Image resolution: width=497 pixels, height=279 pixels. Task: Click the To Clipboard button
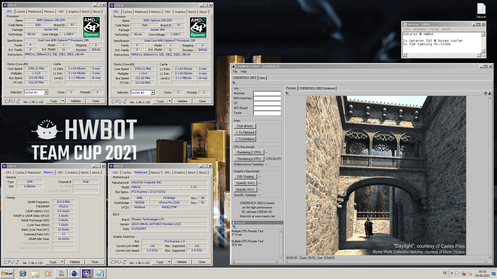245,133
